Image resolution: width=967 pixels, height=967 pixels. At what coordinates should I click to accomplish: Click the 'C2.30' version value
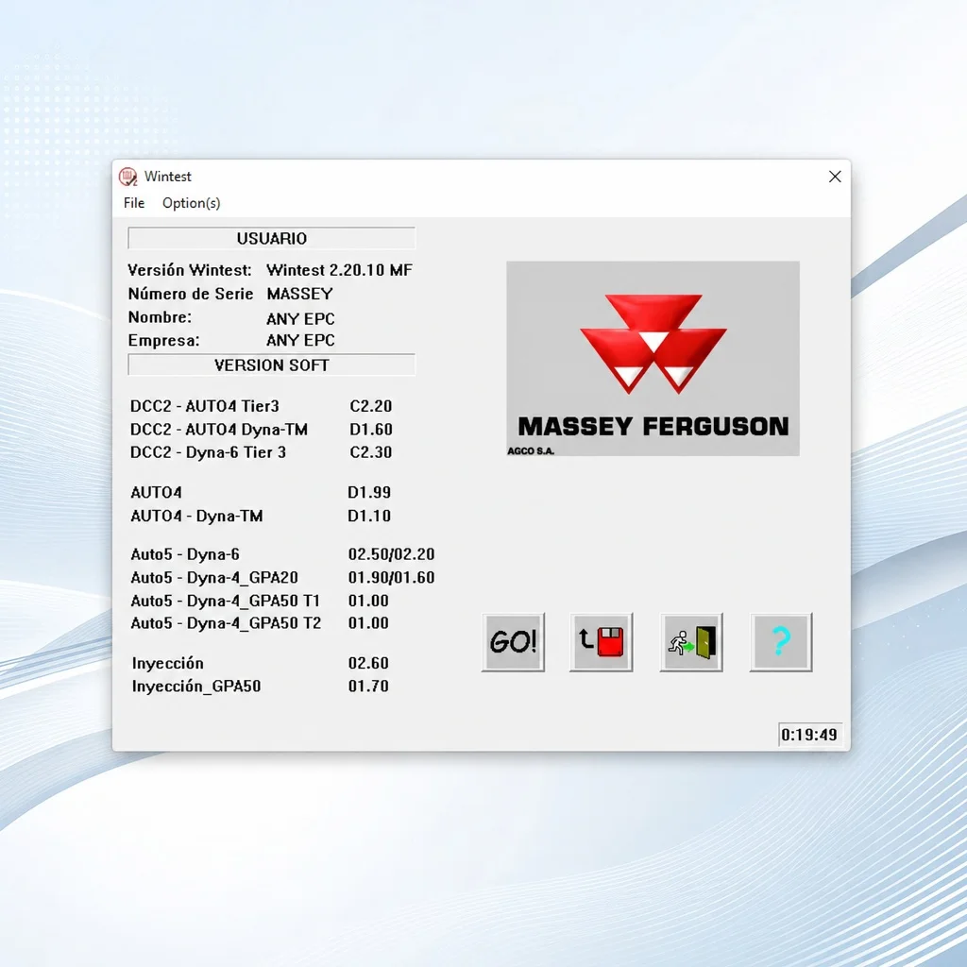370,452
